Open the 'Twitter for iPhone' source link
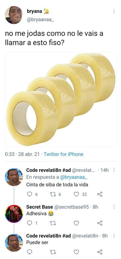Viewport: 121px width, 259px height. pyautogui.click(x=64, y=154)
